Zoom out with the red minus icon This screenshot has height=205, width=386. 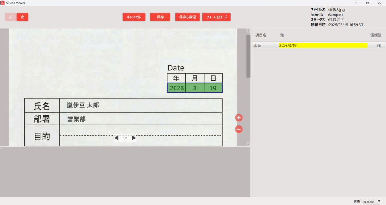[239, 129]
